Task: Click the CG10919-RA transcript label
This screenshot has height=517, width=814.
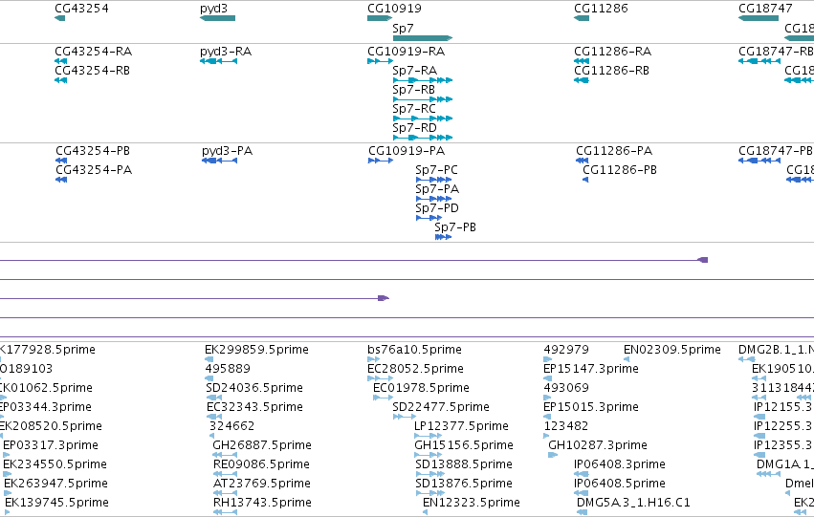Action: [x=406, y=52]
